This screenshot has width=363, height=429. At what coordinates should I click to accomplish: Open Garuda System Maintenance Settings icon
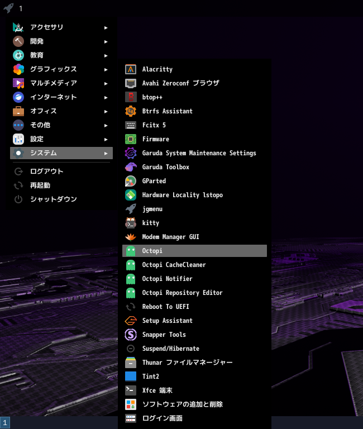tap(131, 153)
